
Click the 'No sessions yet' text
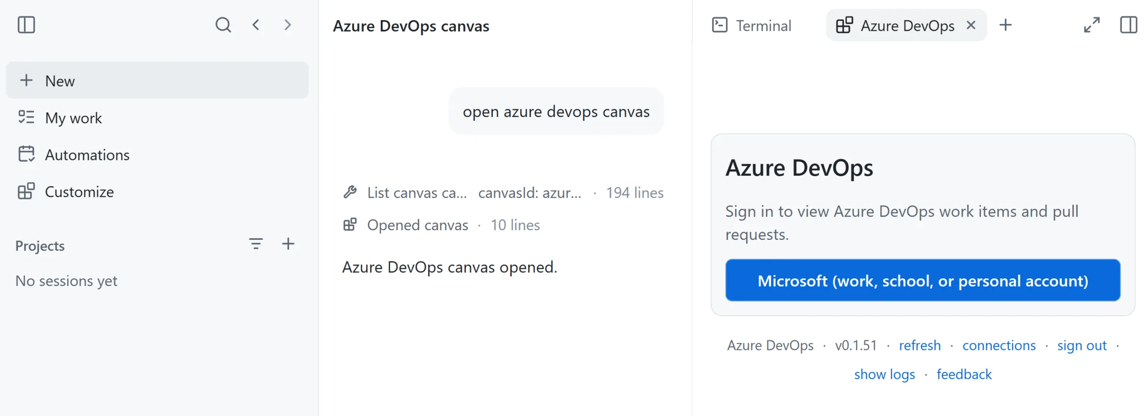point(66,281)
